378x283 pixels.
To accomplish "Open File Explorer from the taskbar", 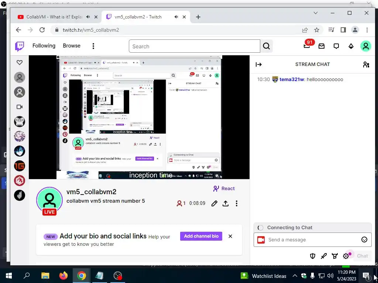I will click(x=45, y=276).
